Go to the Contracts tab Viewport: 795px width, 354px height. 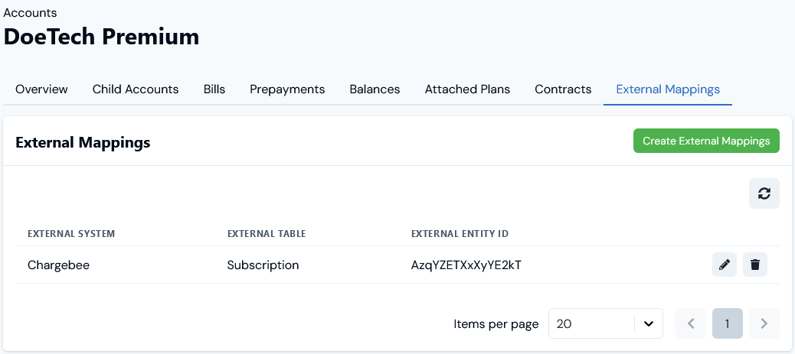pyautogui.click(x=563, y=89)
